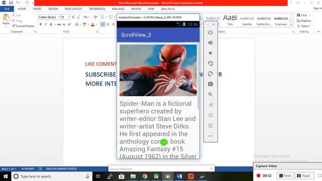Click emulator Zoom magnifier icon

click(210, 95)
